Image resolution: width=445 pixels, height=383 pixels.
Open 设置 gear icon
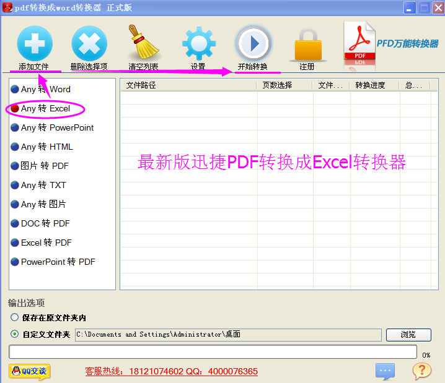[199, 43]
